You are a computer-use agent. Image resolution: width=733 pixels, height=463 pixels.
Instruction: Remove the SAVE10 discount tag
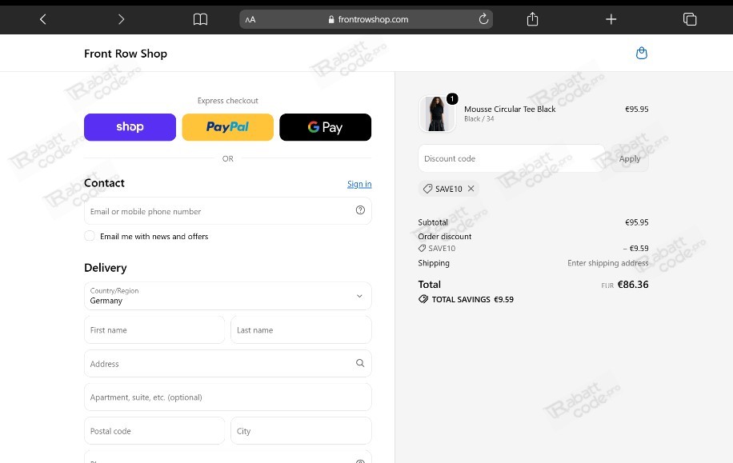point(471,188)
